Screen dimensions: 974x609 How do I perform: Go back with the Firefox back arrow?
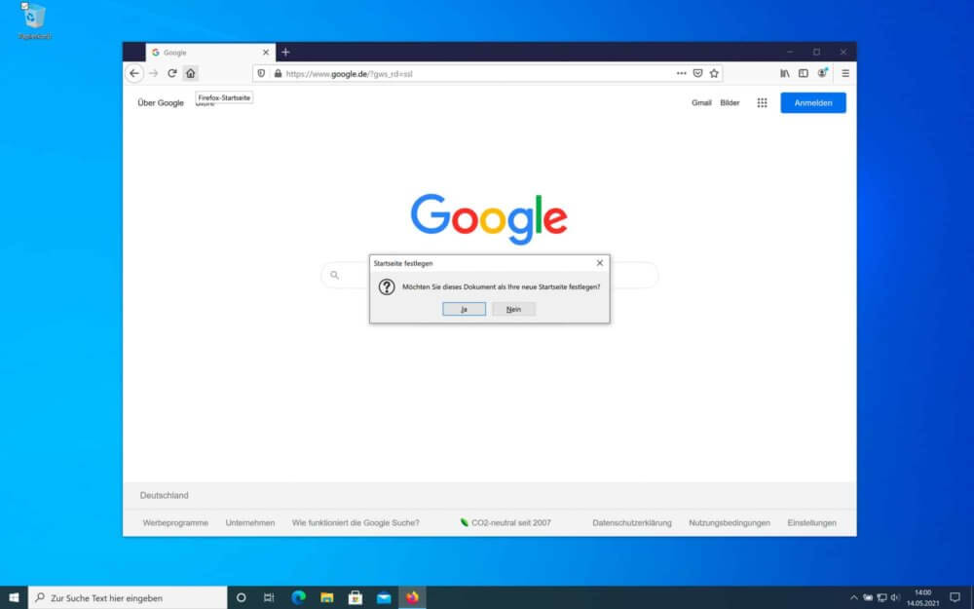134,73
